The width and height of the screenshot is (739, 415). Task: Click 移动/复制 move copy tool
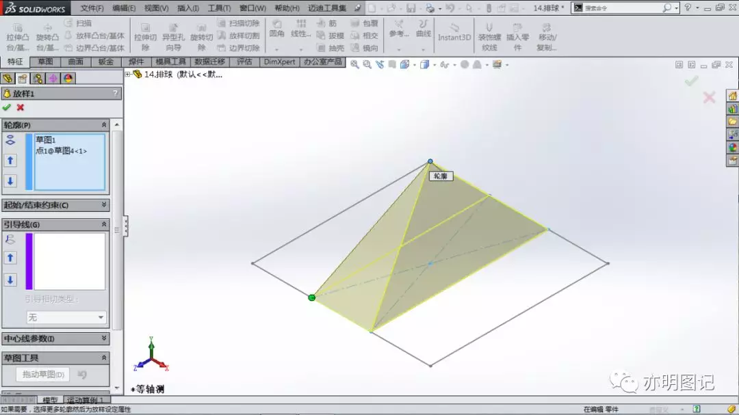(x=547, y=37)
